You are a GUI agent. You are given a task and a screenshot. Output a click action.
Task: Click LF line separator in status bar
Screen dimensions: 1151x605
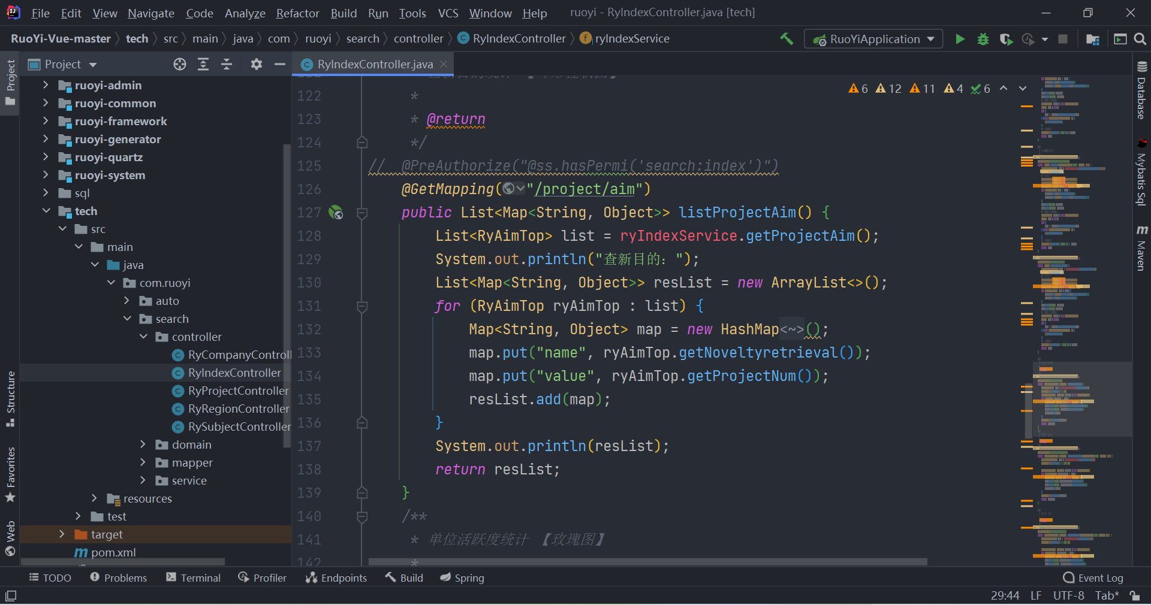click(1036, 595)
